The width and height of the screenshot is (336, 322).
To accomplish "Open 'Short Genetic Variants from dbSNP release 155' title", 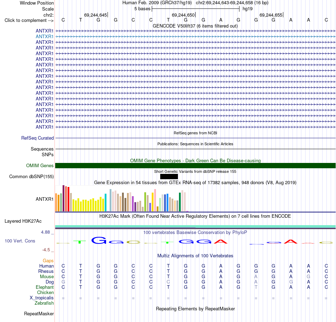I will [x=195, y=171].
